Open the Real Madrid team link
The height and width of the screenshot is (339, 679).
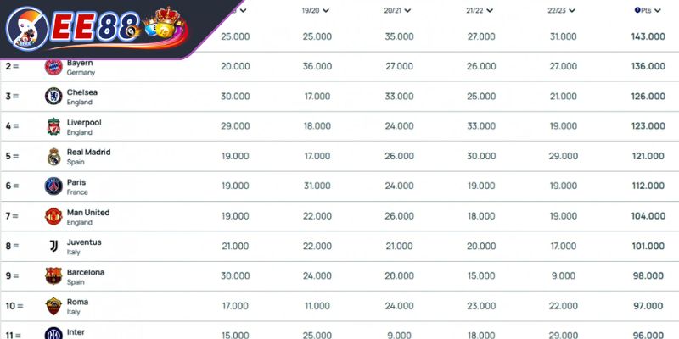point(89,153)
